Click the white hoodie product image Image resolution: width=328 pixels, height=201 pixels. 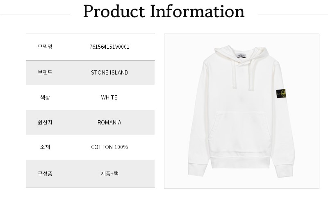(x=241, y=111)
